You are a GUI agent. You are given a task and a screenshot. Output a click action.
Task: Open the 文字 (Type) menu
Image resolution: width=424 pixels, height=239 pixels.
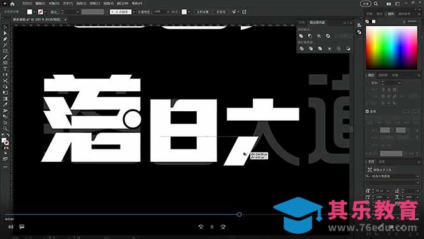tap(68, 4)
